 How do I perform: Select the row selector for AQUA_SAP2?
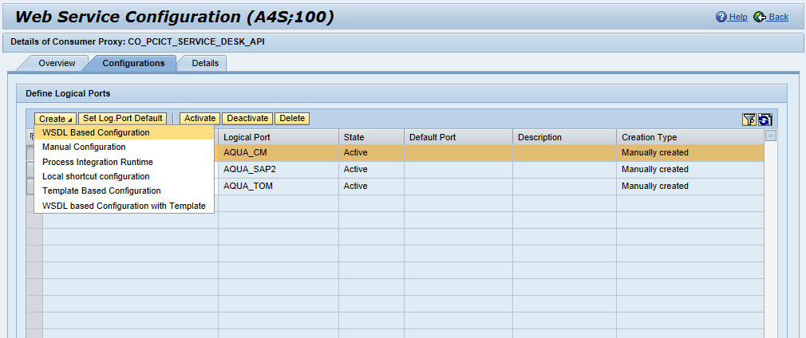tap(30, 169)
